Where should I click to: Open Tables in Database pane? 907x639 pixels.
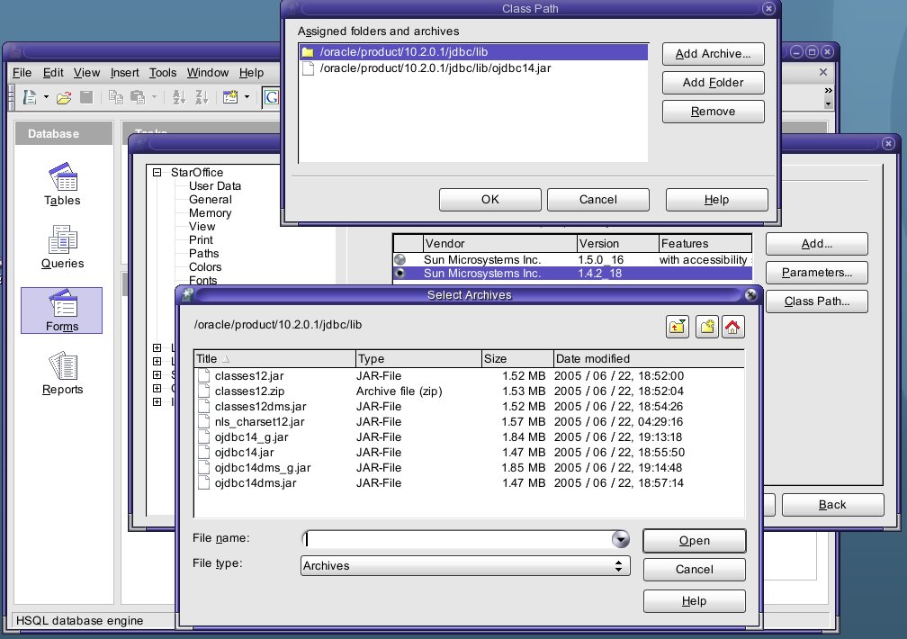point(62,184)
